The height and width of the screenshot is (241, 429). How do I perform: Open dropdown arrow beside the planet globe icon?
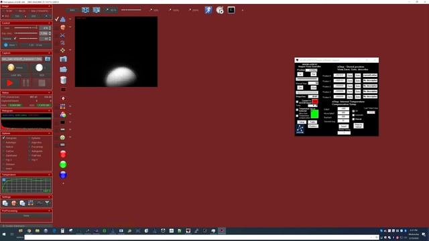tap(70, 27)
